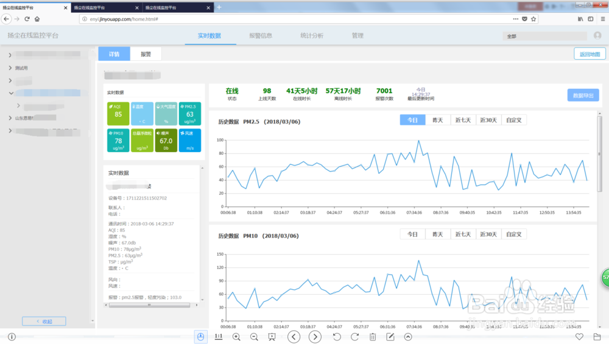This screenshot has width=609, height=344.
Task: Go to browser home page
Action: 37,19
